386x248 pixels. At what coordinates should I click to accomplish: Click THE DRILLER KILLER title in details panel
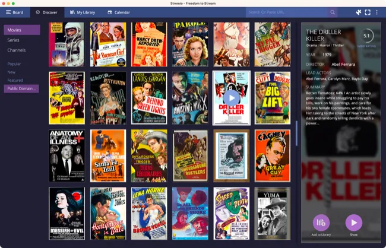click(x=324, y=35)
